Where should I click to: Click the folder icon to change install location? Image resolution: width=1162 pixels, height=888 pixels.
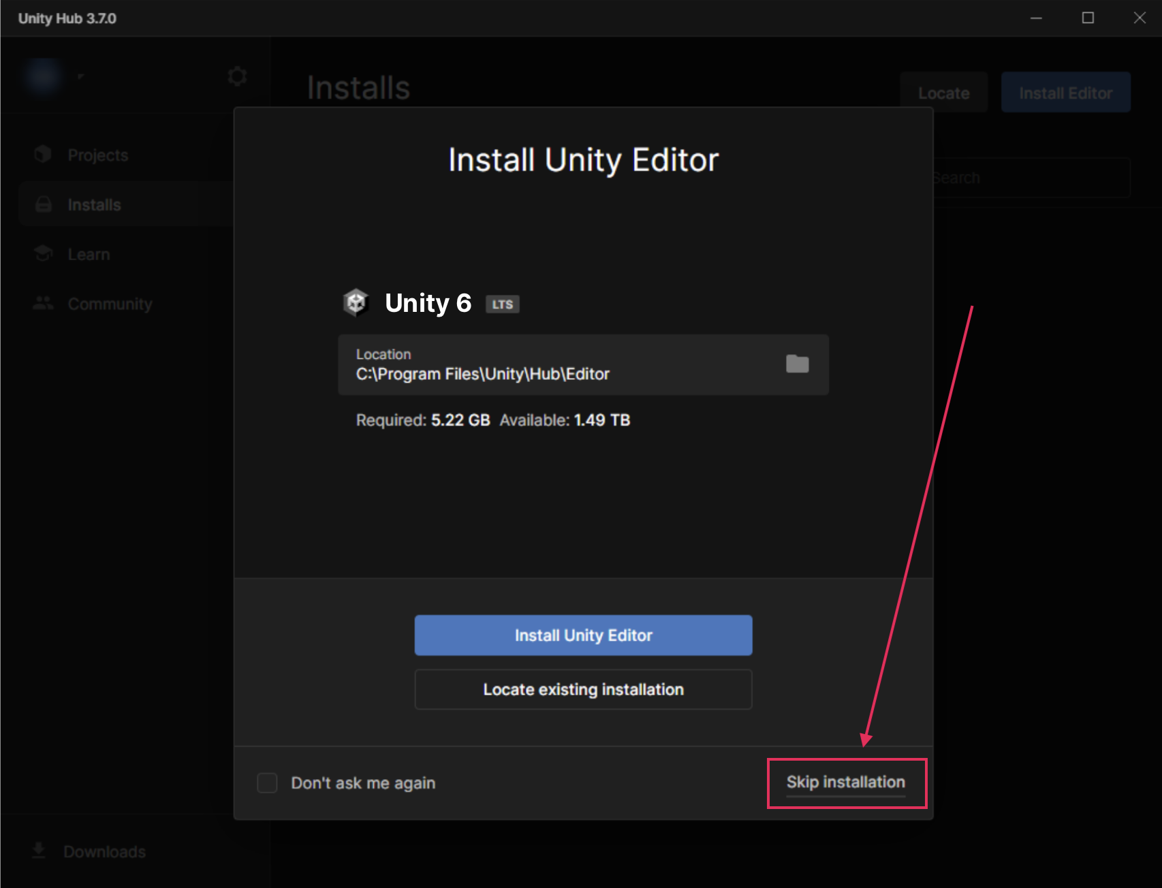pos(797,364)
